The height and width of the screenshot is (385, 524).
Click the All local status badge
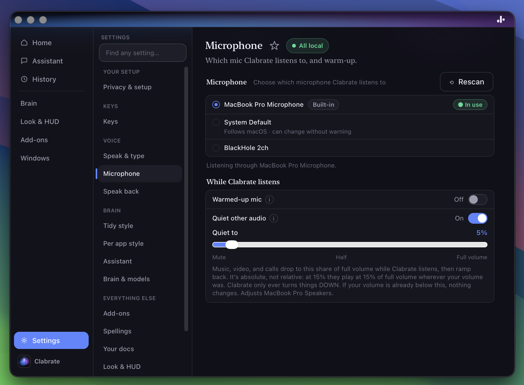[307, 46]
